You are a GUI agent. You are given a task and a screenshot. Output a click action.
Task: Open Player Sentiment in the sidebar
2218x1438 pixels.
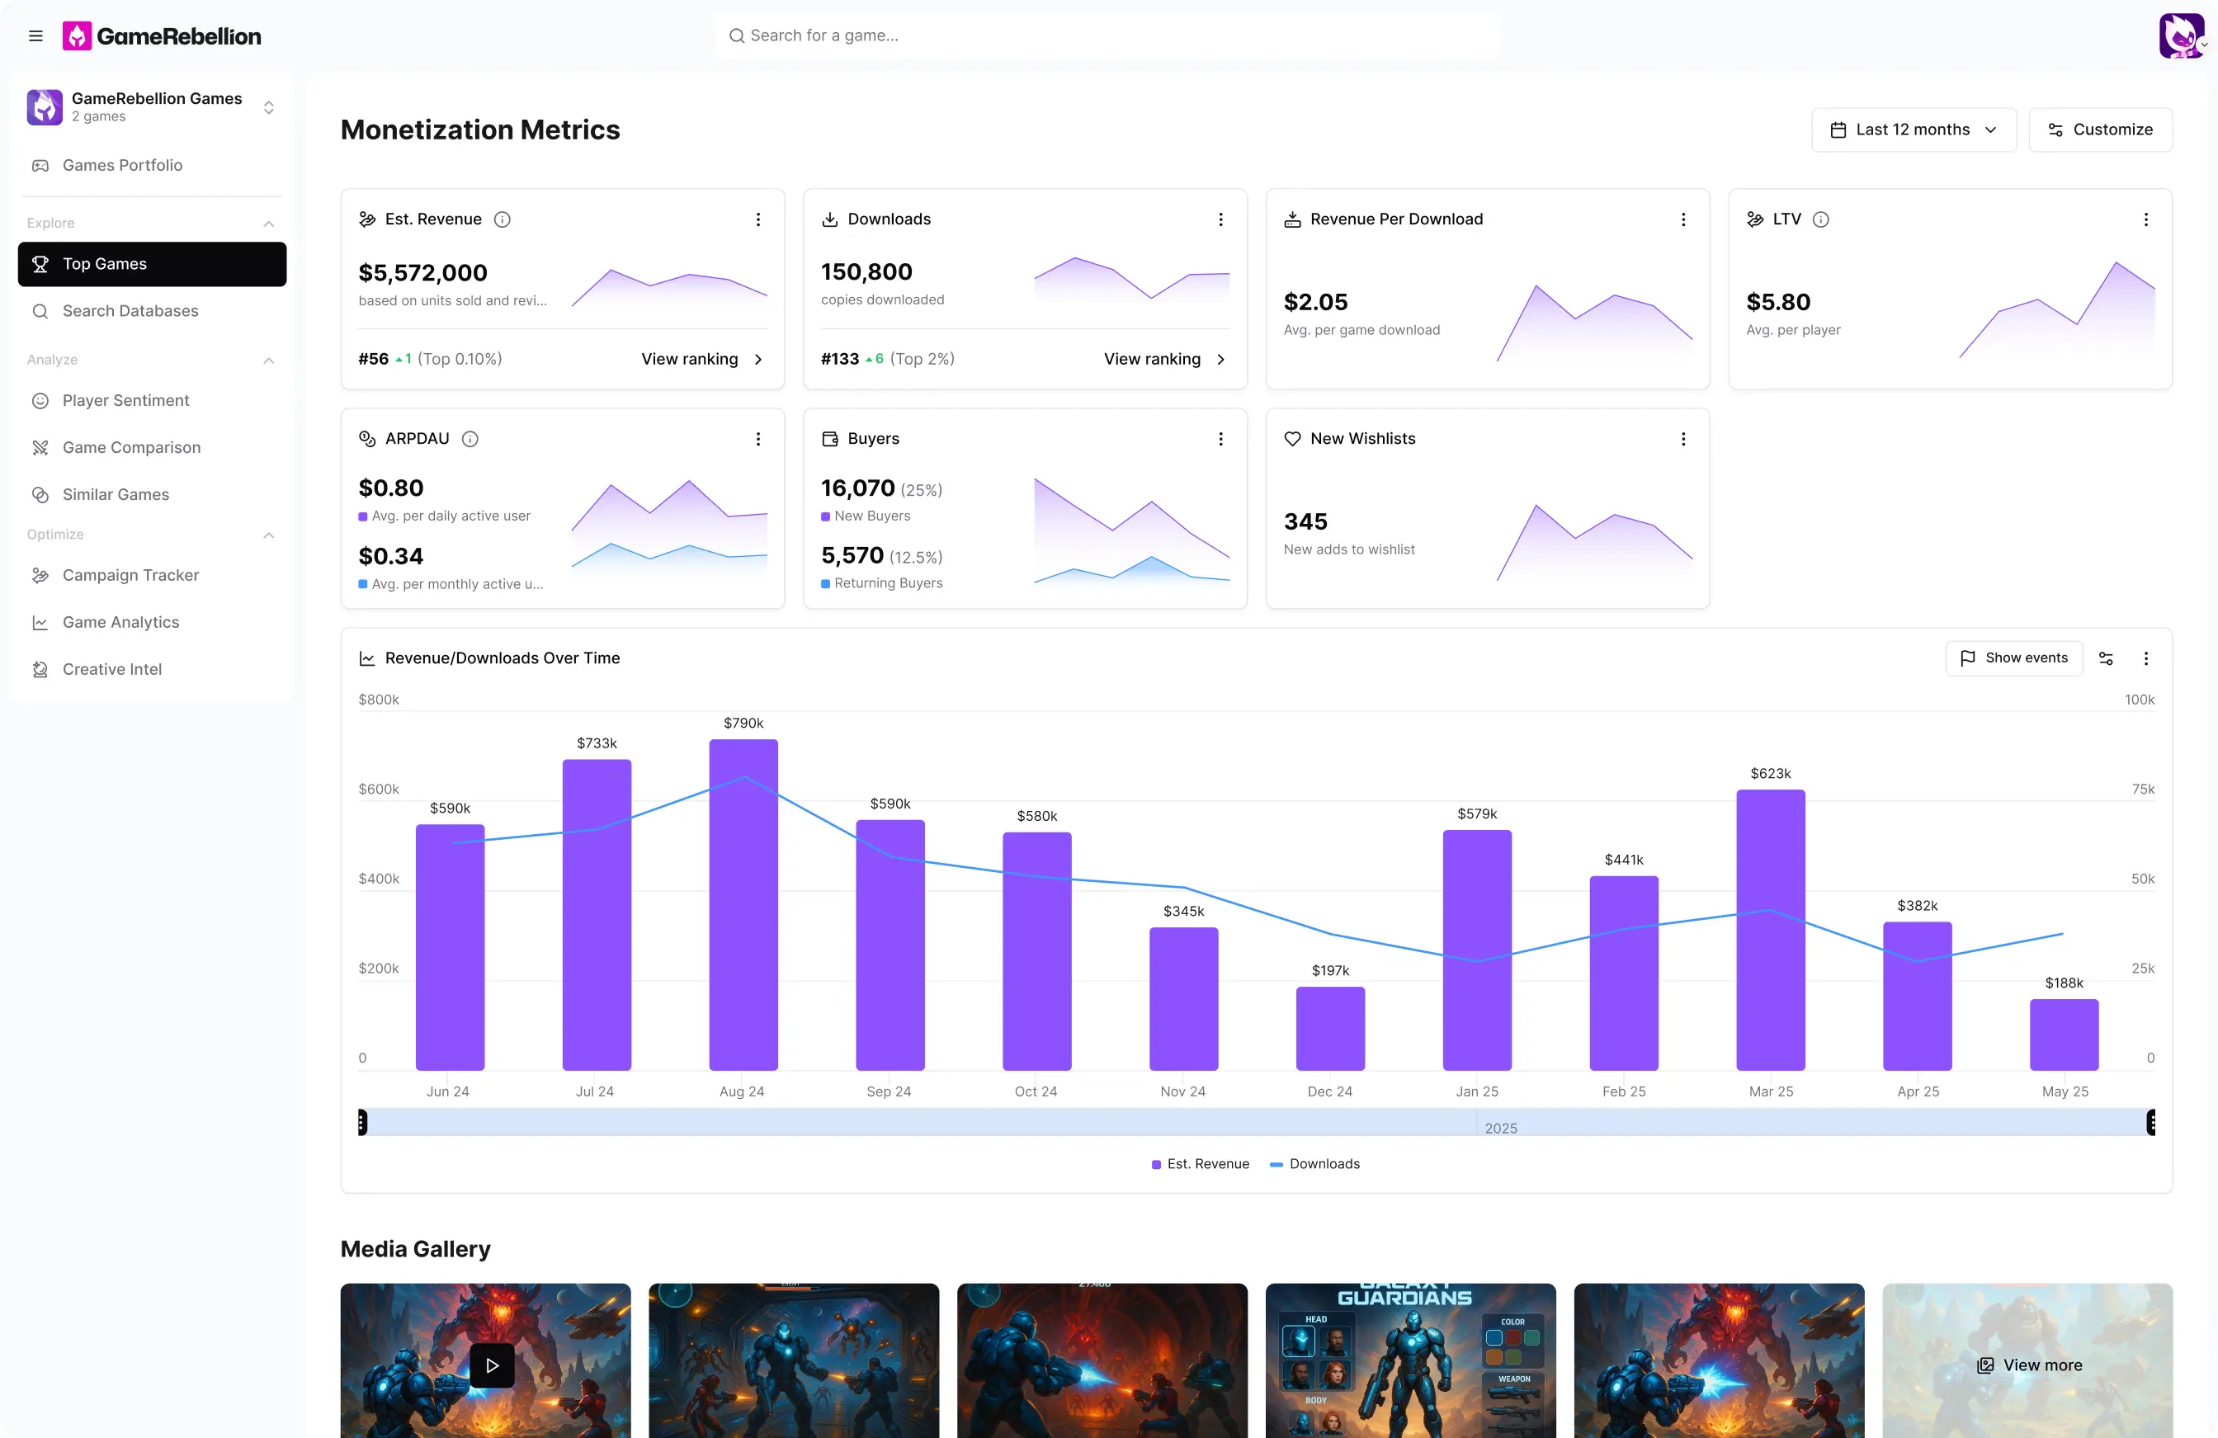click(125, 401)
